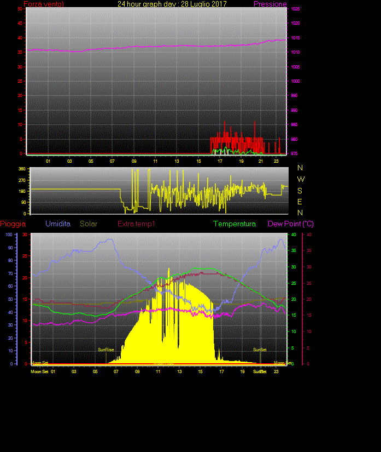This screenshot has height=452, width=381.
Task: Click the '270' wind direction axis value
Action: pyautogui.click(x=22, y=180)
